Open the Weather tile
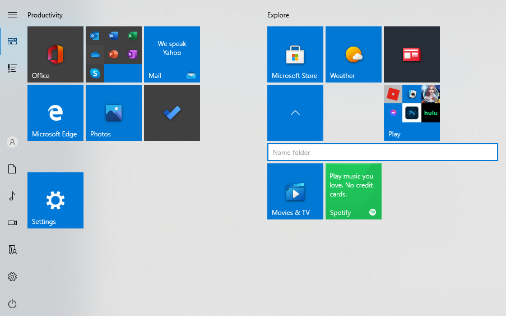 click(x=353, y=54)
